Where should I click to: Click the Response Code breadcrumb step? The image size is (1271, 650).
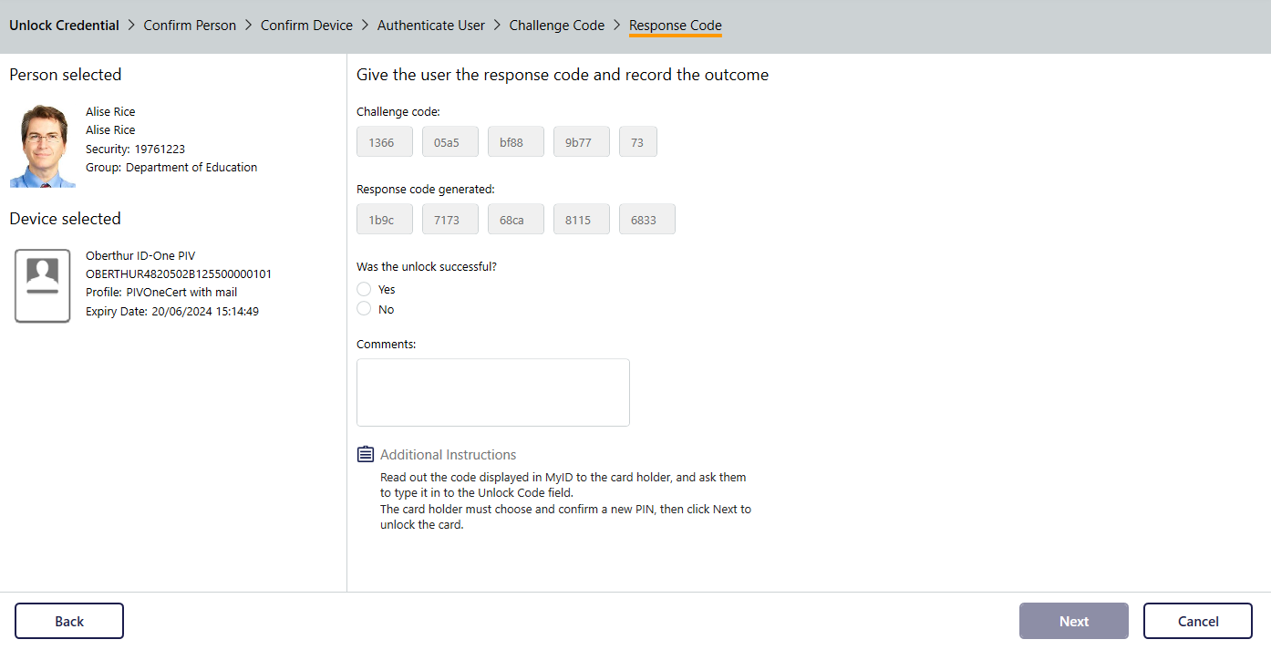(x=676, y=26)
